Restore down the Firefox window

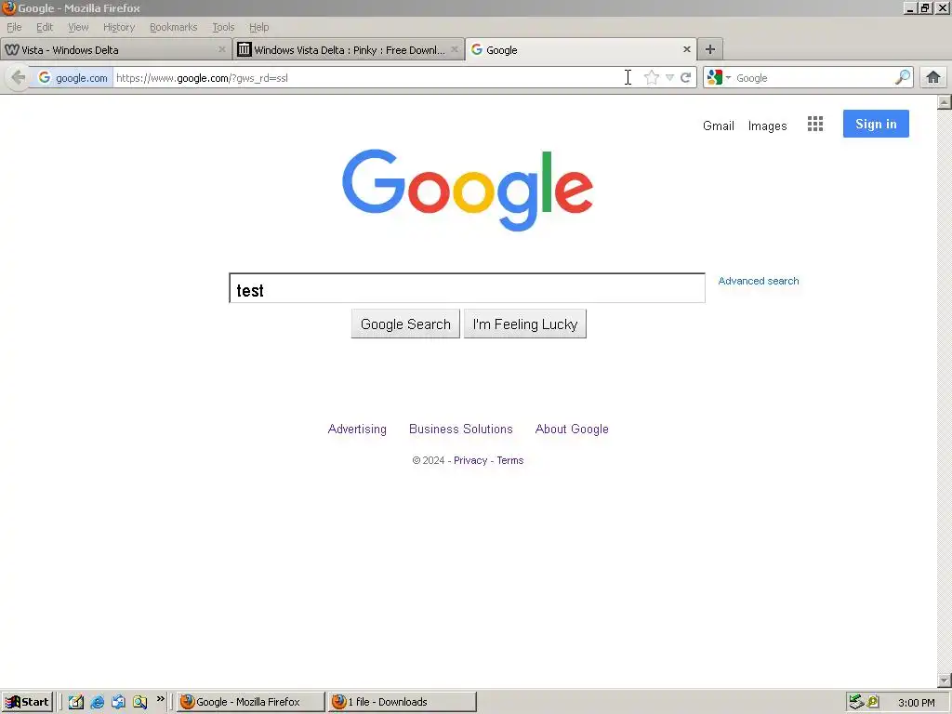(x=925, y=7)
